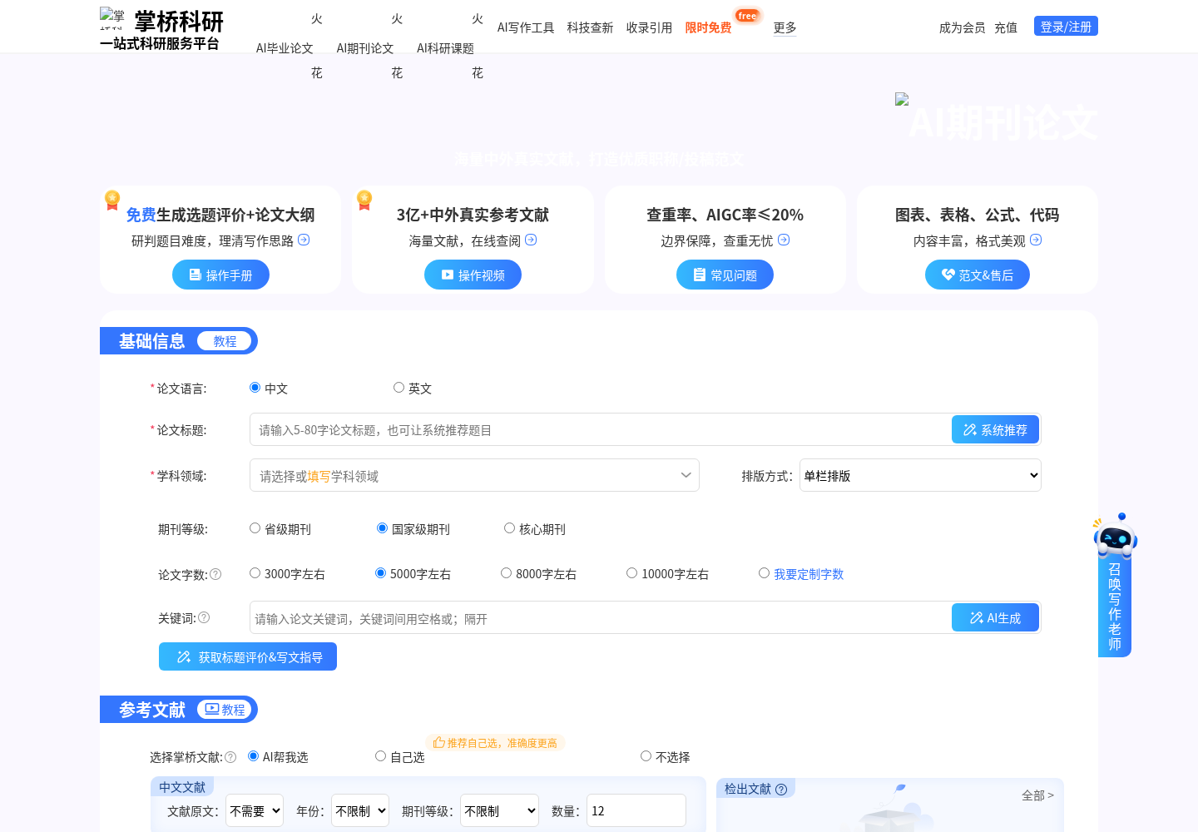Click help icon next to 检出文献

coord(781,790)
